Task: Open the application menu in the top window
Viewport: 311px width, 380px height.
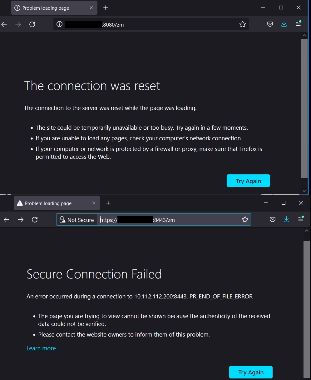Action: click(x=298, y=24)
